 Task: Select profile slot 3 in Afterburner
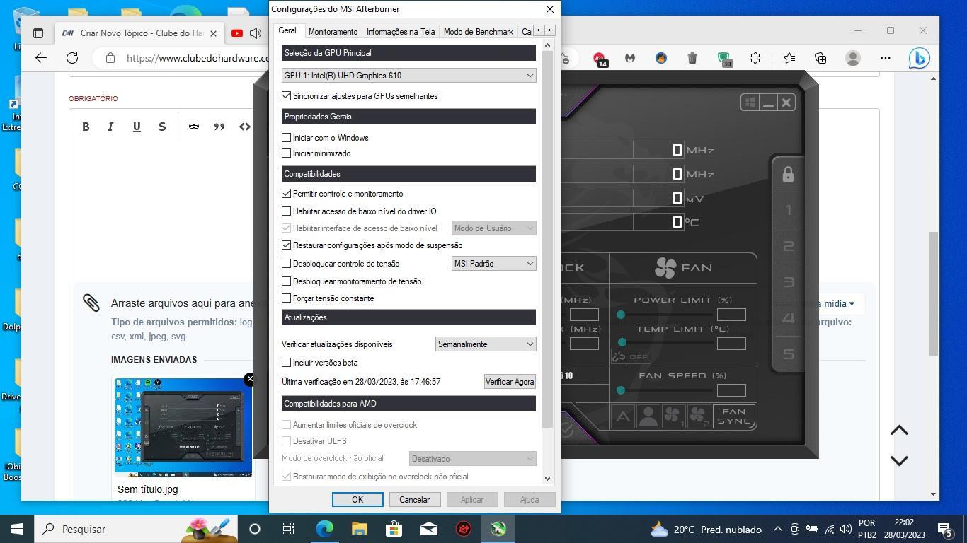(789, 283)
